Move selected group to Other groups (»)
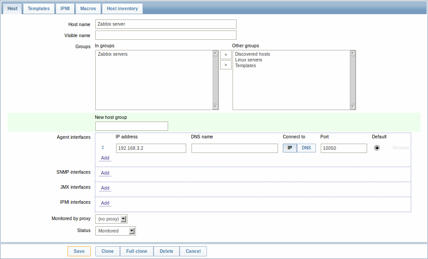The image size is (428, 259). tap(226, 65)
